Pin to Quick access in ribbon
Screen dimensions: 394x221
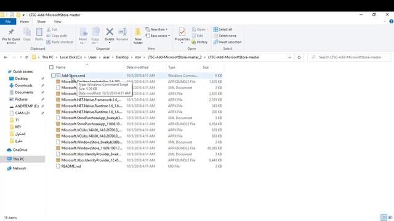pyautogui.click(x=11, y=36)
